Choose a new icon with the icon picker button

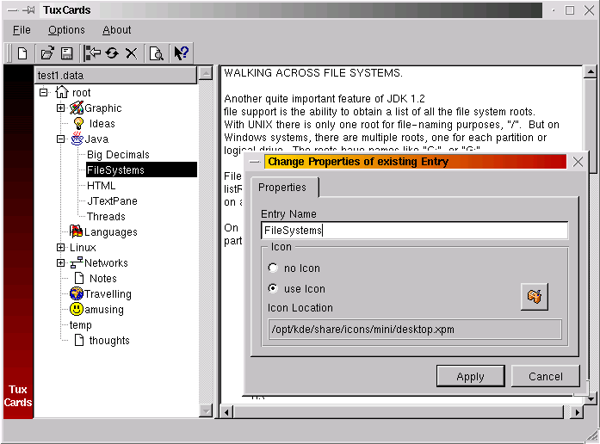click(x=535, y=296)
